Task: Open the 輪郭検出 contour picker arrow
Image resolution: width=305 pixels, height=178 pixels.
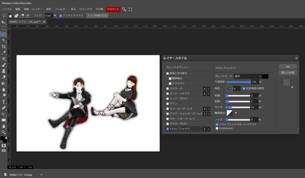Action: tap(236, 113)
